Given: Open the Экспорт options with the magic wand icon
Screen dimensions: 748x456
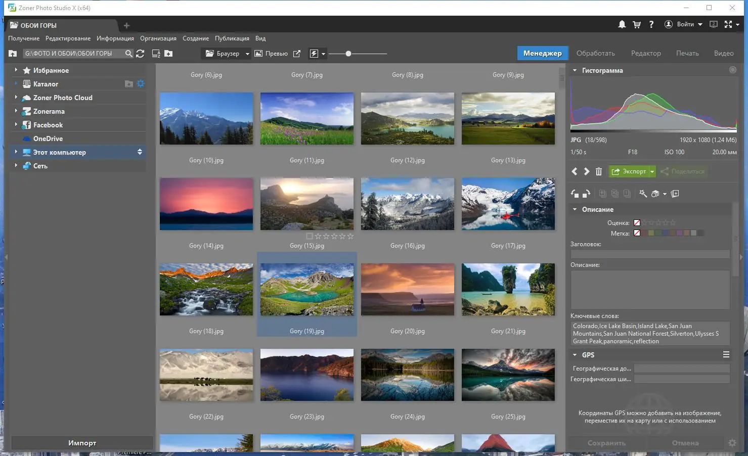Looking at the screenshot, I should pyautogui.click(x=643, y=194).
